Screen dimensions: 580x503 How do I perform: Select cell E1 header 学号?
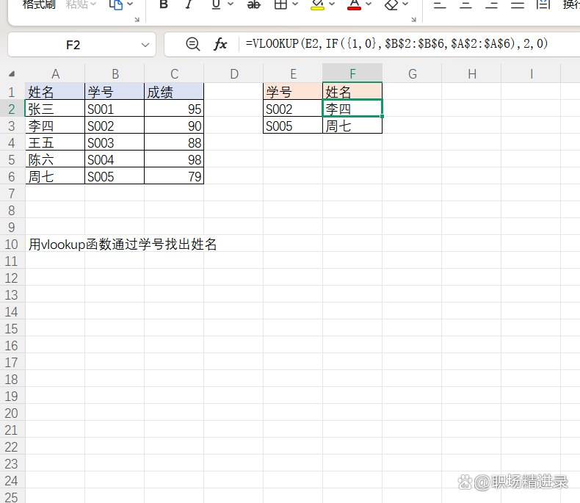pyautogui.click(x=293, y=91)
